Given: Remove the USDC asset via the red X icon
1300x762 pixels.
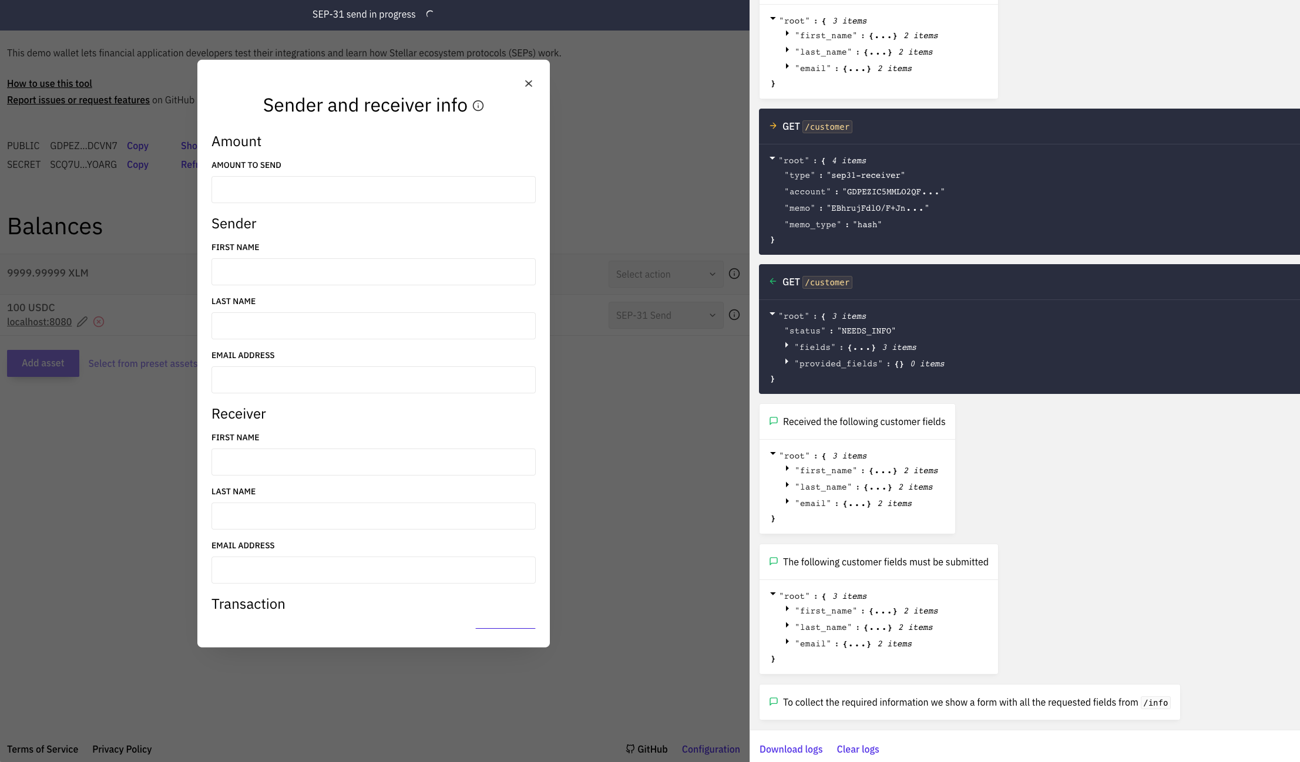Looking at the screenshot, I should point(99,322).
